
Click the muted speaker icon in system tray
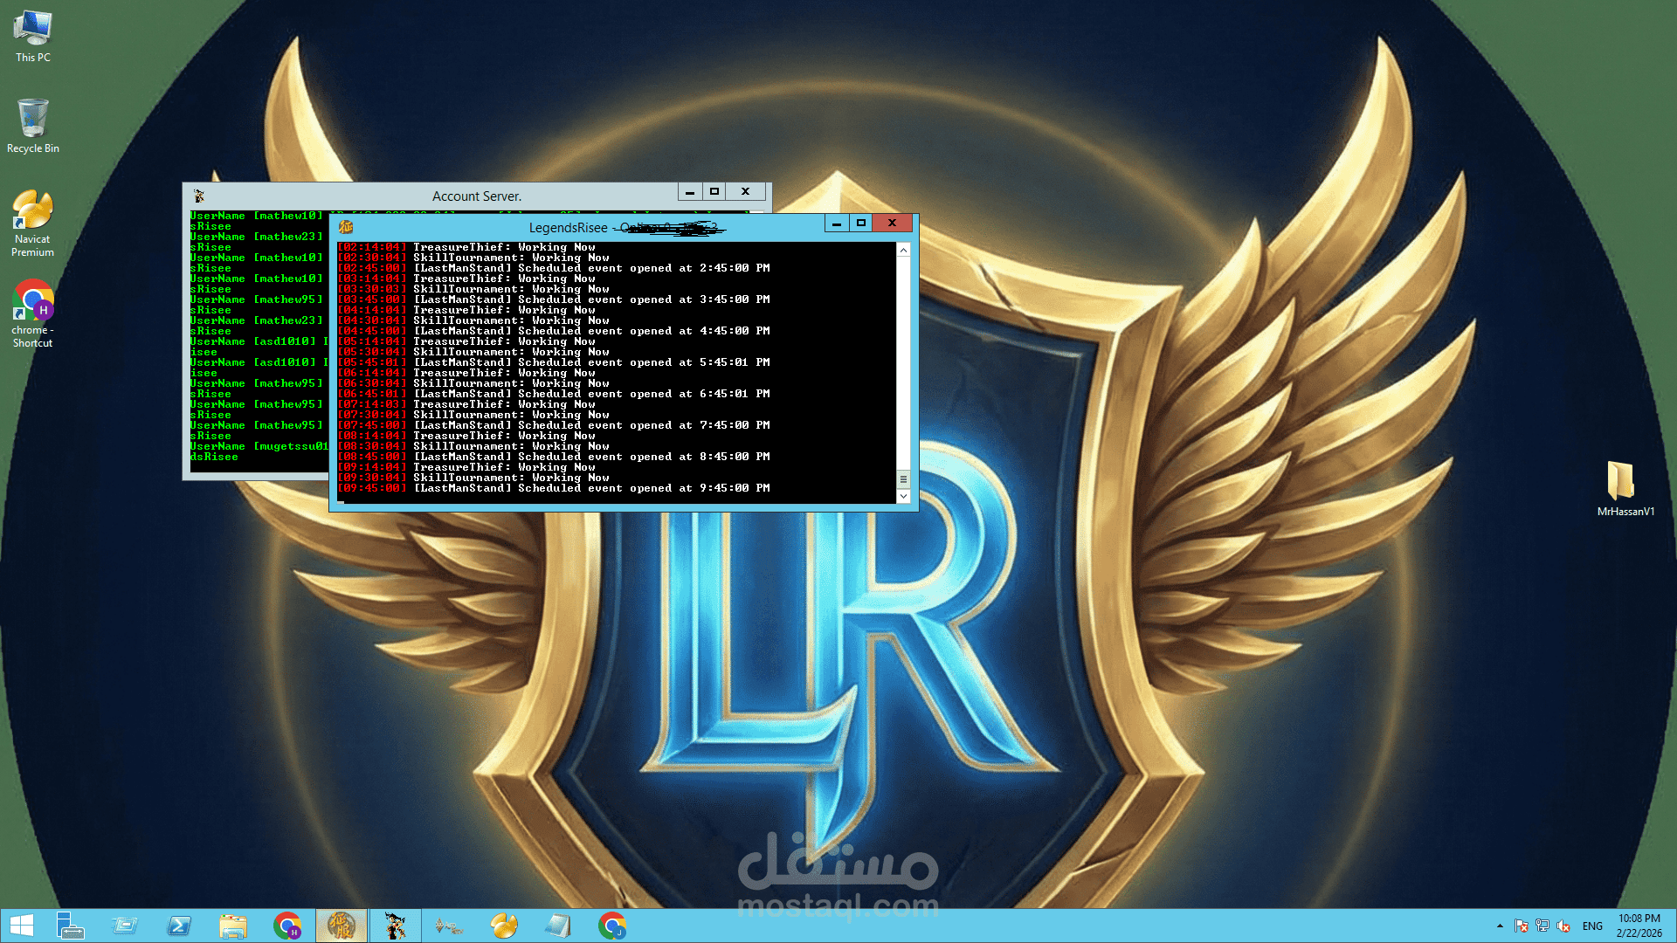(1564, 926)
